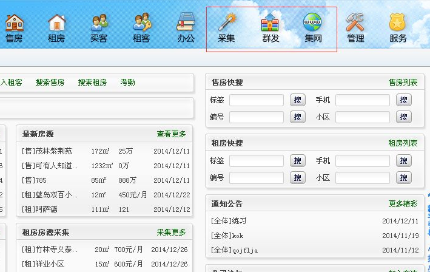Open listing [租]阿萨德
Image resolution: width=430 pixels, height=272 pixels.
click(39, 209)
